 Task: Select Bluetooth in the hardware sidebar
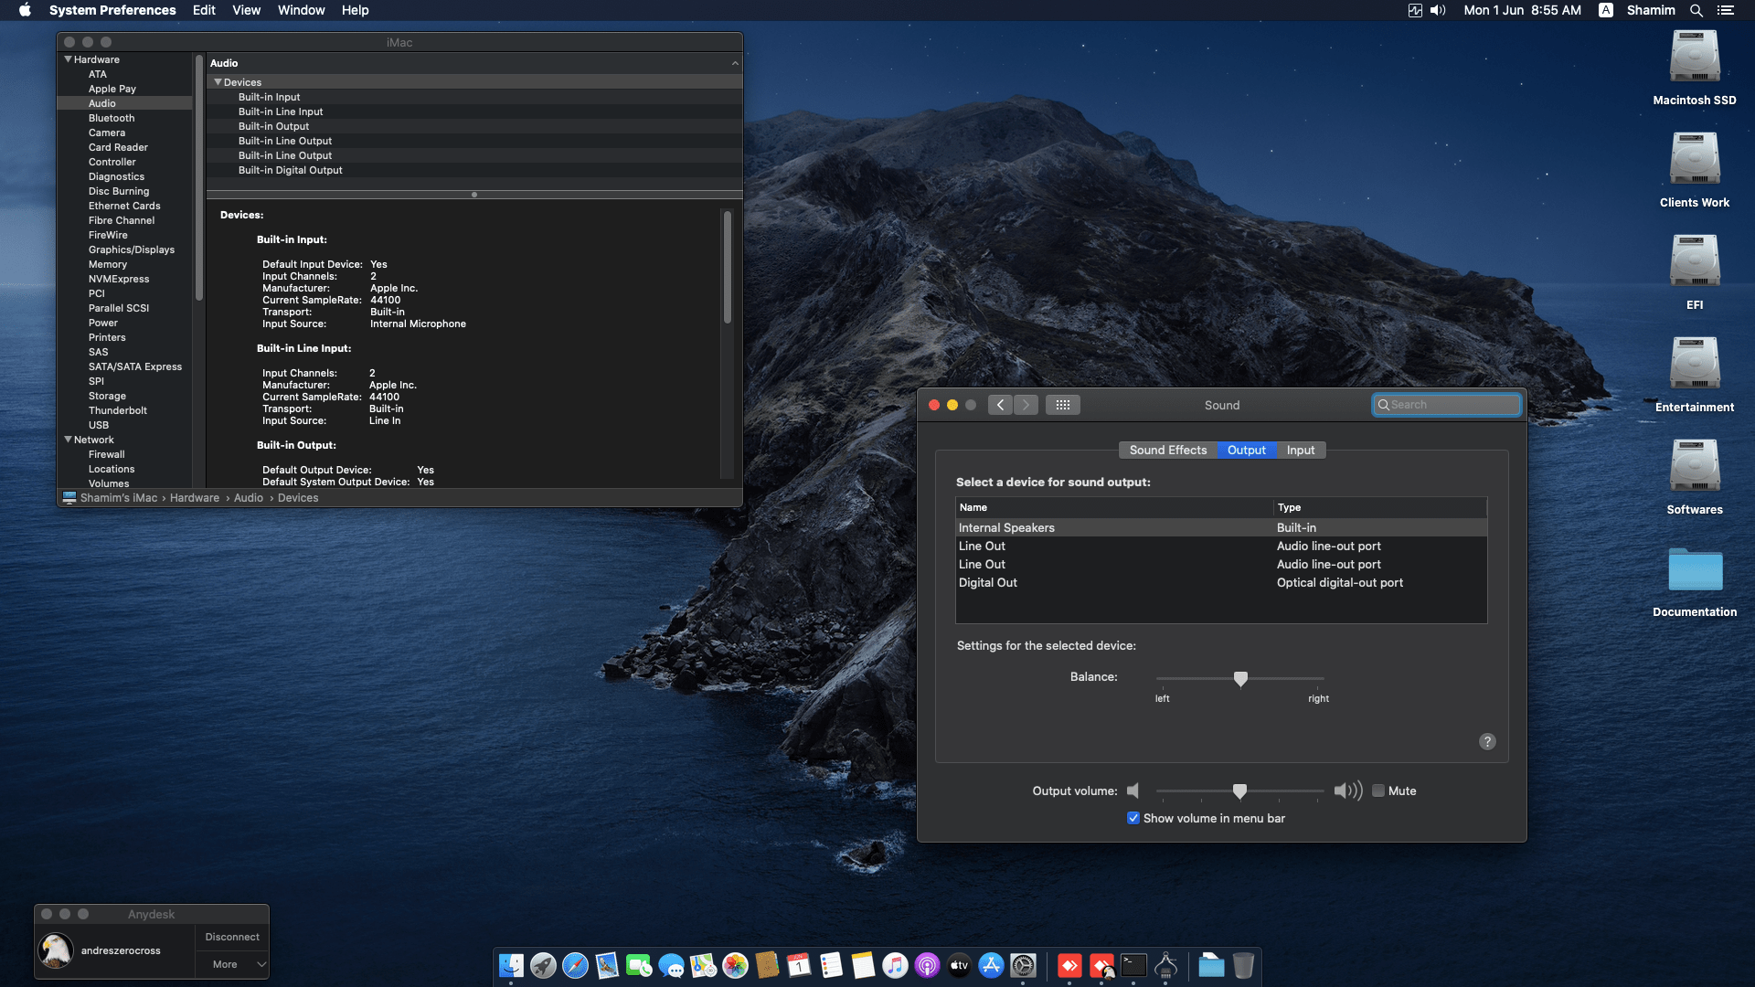(112, 118)
